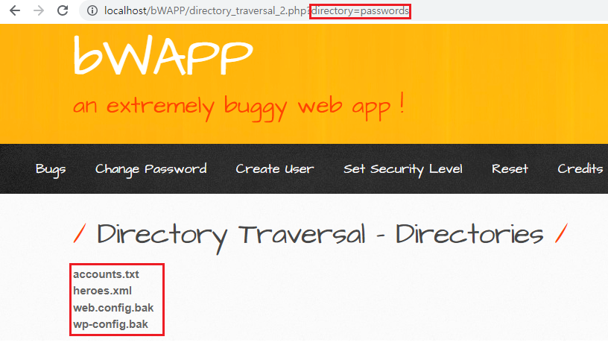This screenshot has width=608, height=357.
Task: Focus the address bar URL field
Action: point(345,11)
